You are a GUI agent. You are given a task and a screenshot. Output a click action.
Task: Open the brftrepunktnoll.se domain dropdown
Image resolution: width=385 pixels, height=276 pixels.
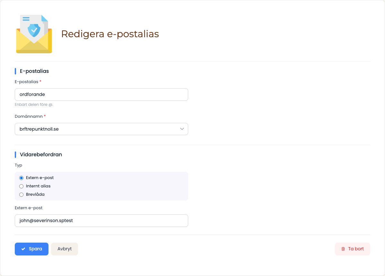click(x=101, y=129)
